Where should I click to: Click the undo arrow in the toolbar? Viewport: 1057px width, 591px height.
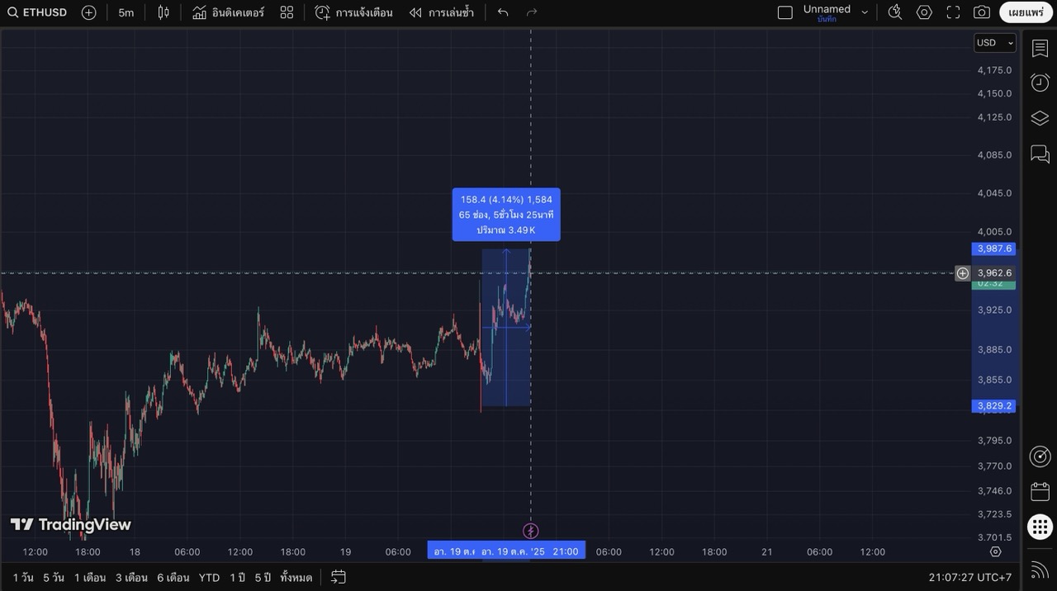coord(503,12)
